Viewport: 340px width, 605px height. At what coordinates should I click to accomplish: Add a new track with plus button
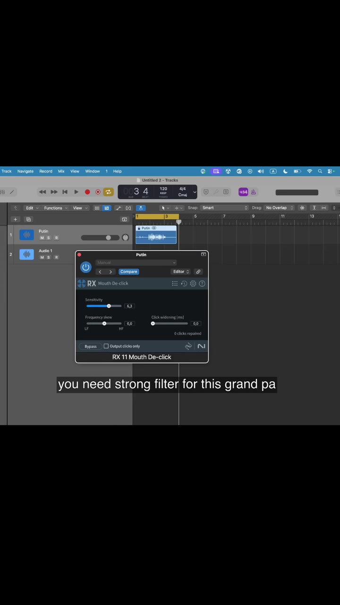click(x=16, y=219)
